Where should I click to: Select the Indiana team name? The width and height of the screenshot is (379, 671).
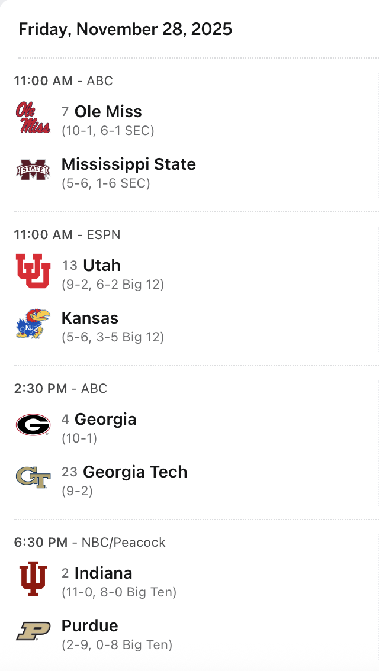(103, 573)
